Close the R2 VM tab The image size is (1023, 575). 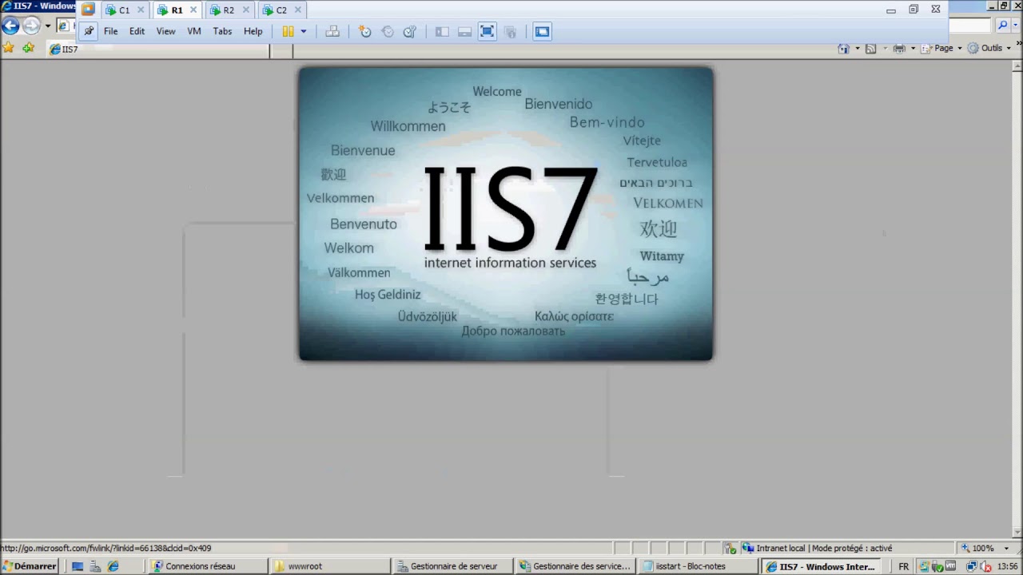[245, 10]
